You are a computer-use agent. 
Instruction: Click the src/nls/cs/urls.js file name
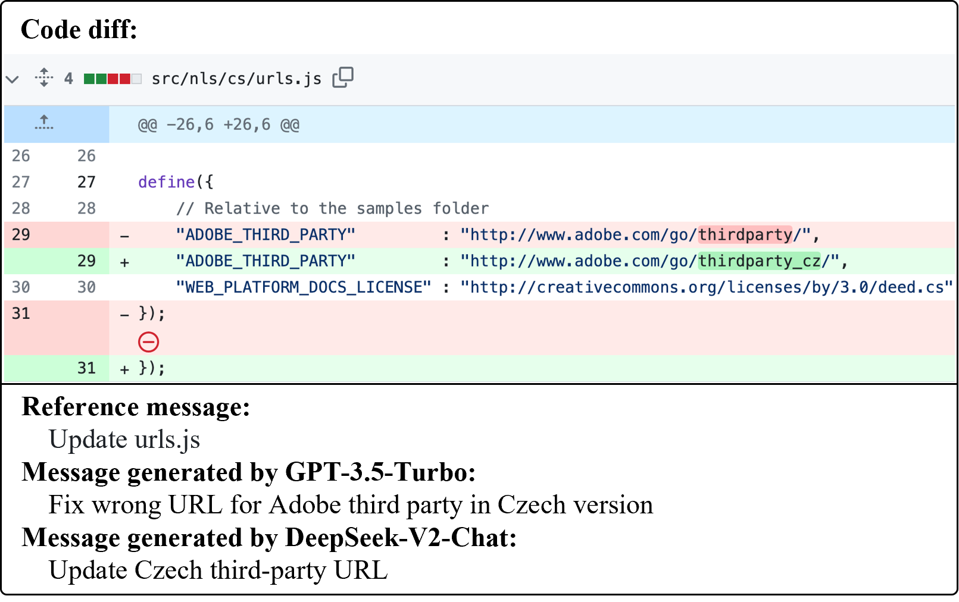[236, 79]
